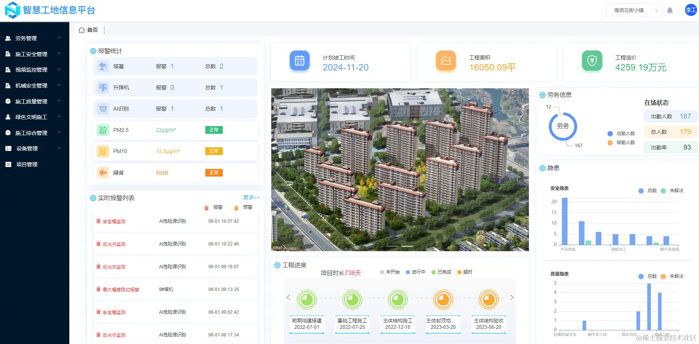
Task: Open the 反光衣监测 alarm at 09:18:07
Action: click(175, 267)
